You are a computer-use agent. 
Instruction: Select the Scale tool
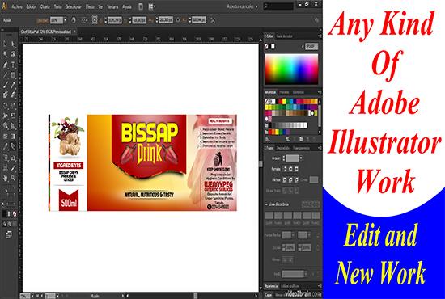coord(13,106)
